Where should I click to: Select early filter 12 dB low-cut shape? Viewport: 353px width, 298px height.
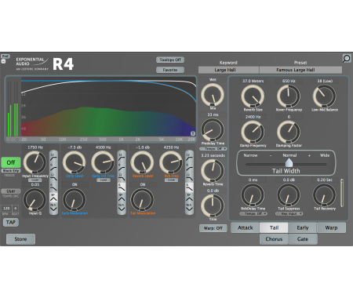[122, 156]
